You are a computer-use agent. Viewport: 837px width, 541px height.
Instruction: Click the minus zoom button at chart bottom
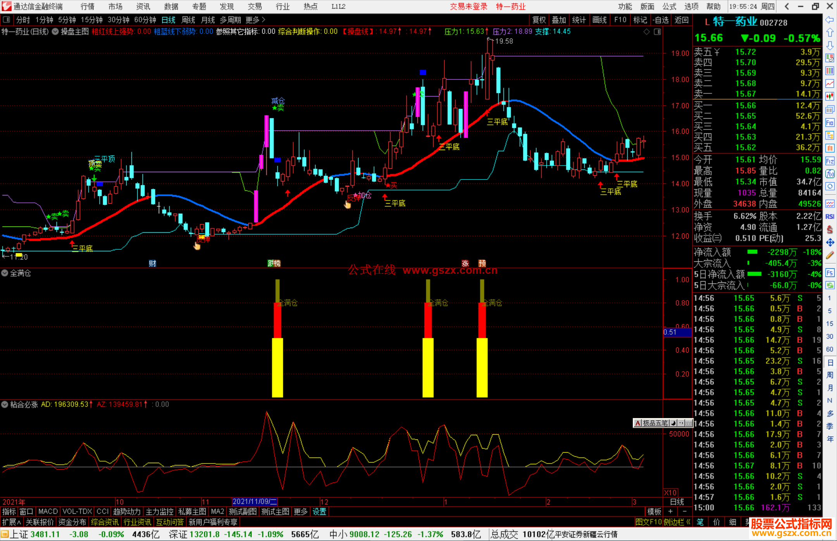click(x=684, y=512)
